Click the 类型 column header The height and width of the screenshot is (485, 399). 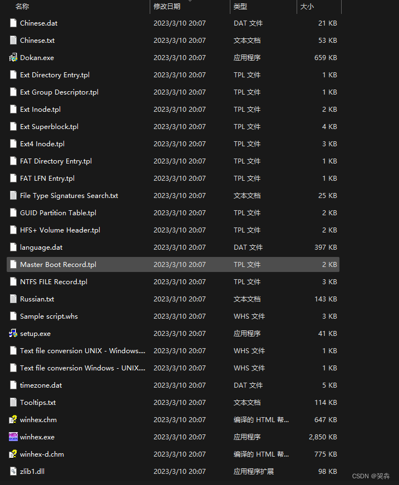click(240, 7)
